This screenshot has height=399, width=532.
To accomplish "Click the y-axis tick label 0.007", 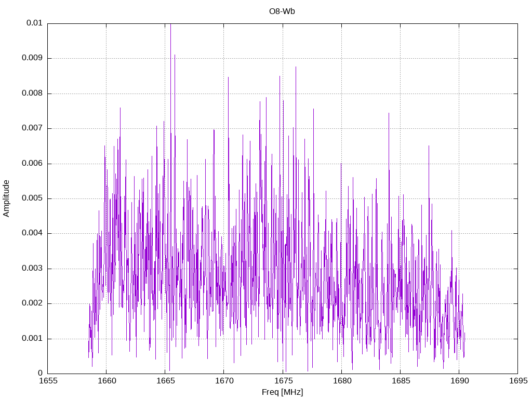I will 32,128.
